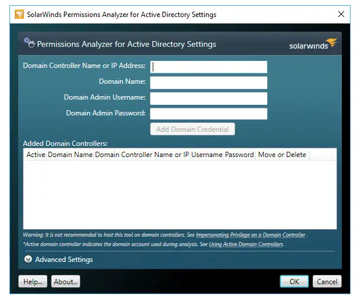Open the About... dialog
This screenshot has width=360, height=300.
coord(66,281)
